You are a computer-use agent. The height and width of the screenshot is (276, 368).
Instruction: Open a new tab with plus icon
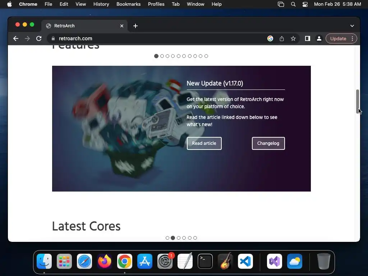coord(135,26)
